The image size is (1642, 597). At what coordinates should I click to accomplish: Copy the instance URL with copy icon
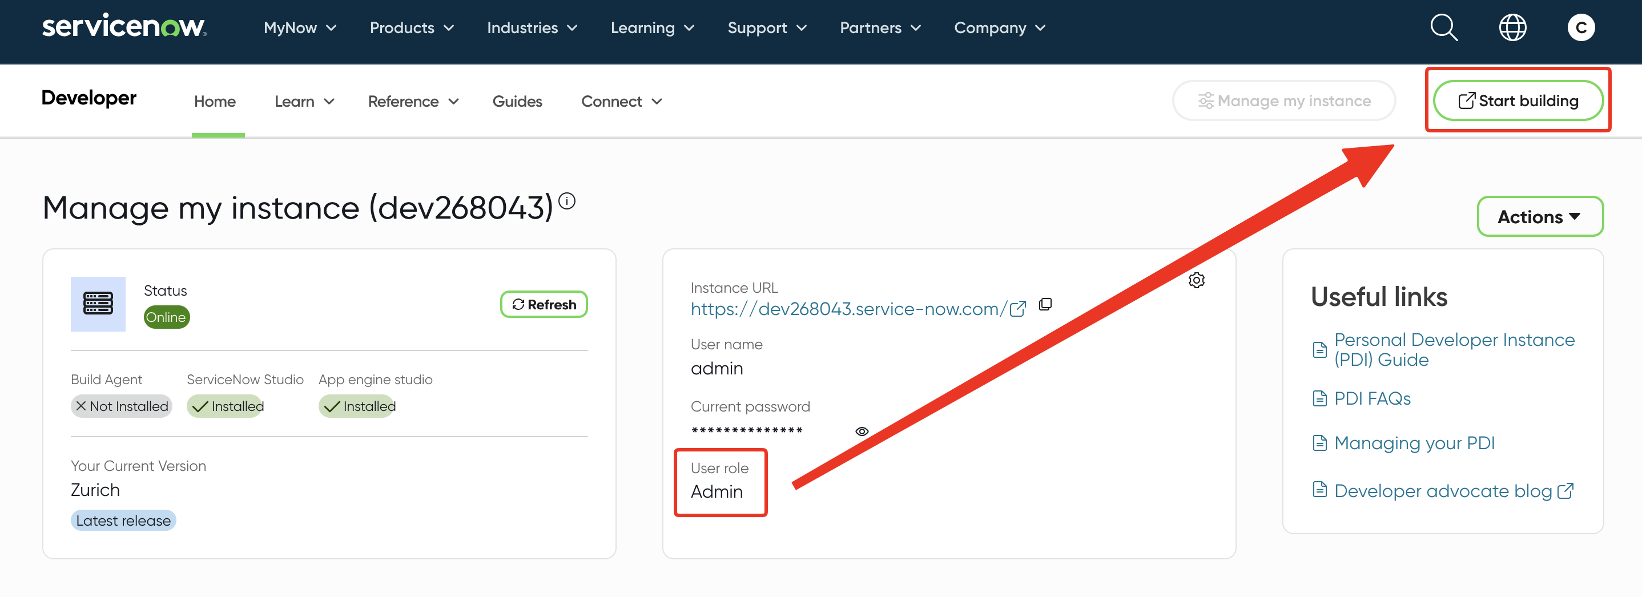[1045, 305]
